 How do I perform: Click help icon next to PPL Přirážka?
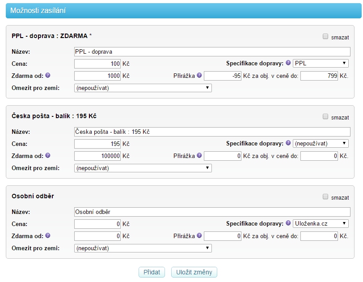[199, 76]
